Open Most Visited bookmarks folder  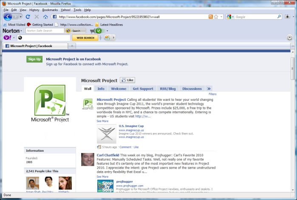[x=14, y=25]
